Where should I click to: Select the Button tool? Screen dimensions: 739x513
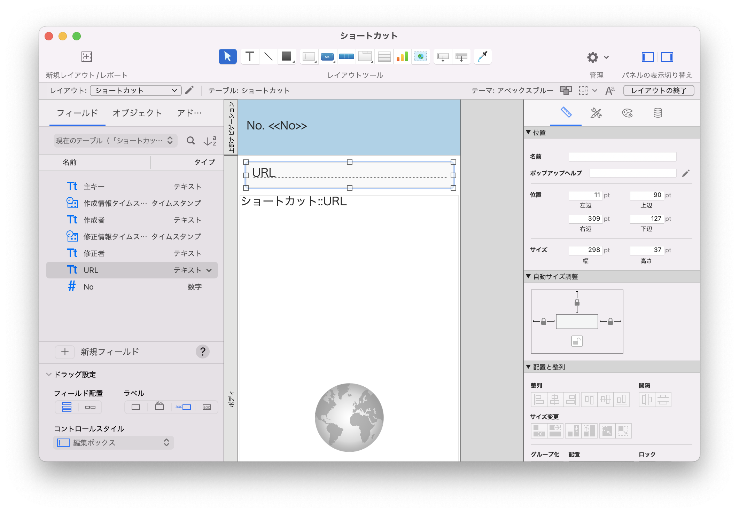(327, 56)
